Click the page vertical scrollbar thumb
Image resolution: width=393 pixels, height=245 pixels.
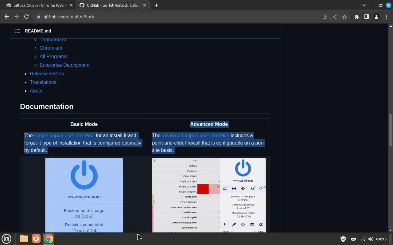click(x=391, y=130)
